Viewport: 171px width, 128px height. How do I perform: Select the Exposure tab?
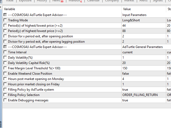25,1
